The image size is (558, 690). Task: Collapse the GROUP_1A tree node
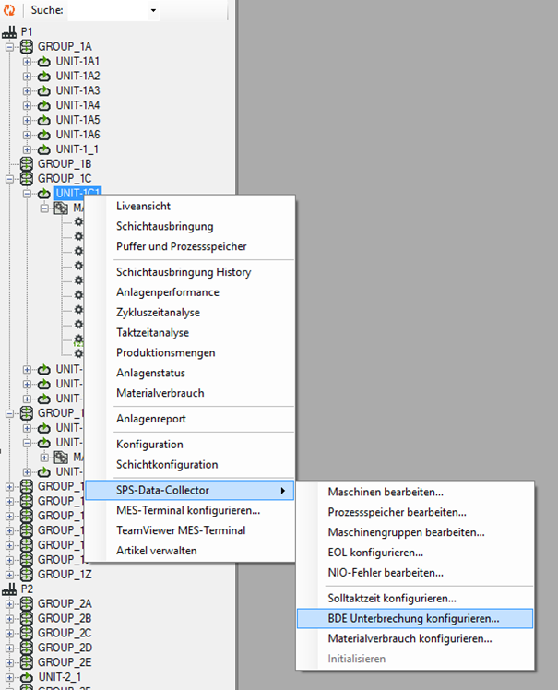click(10, 46)
